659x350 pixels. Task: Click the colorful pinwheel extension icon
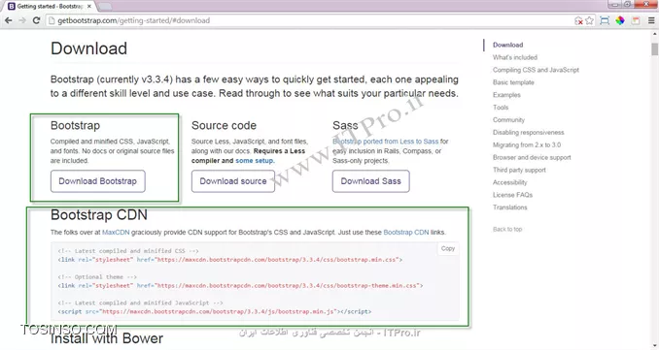coord(620,20)
